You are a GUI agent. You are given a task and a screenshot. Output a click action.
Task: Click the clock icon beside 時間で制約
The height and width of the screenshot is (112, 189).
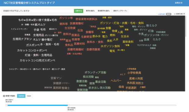point(4,96)
